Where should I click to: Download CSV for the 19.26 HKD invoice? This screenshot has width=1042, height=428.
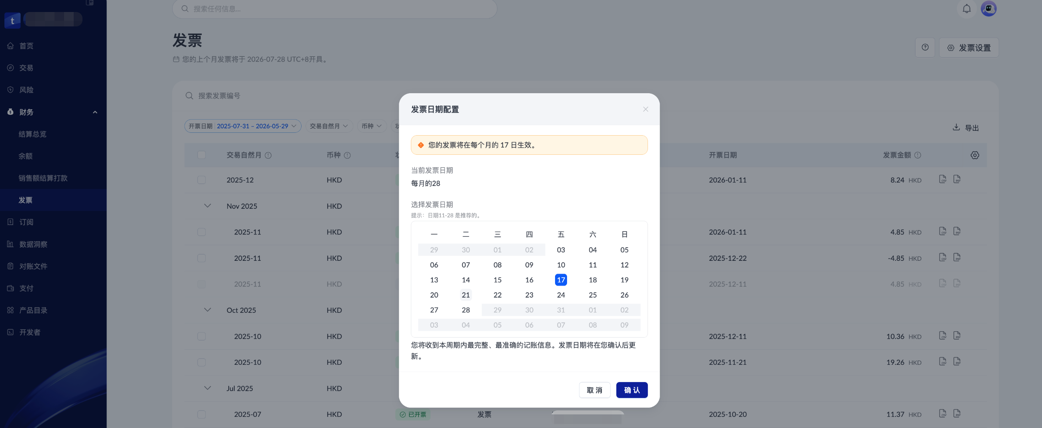coord(943,362)
